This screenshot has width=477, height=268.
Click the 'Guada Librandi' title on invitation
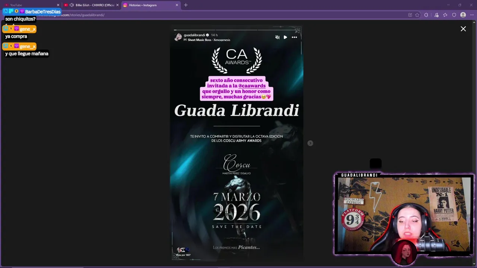click(x=237, y=111)
